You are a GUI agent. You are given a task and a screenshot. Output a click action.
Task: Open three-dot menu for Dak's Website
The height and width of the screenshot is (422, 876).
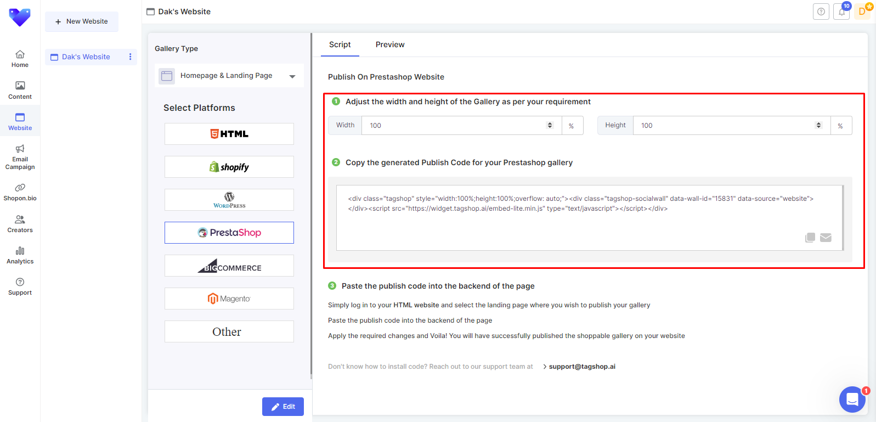click(130, 57)
